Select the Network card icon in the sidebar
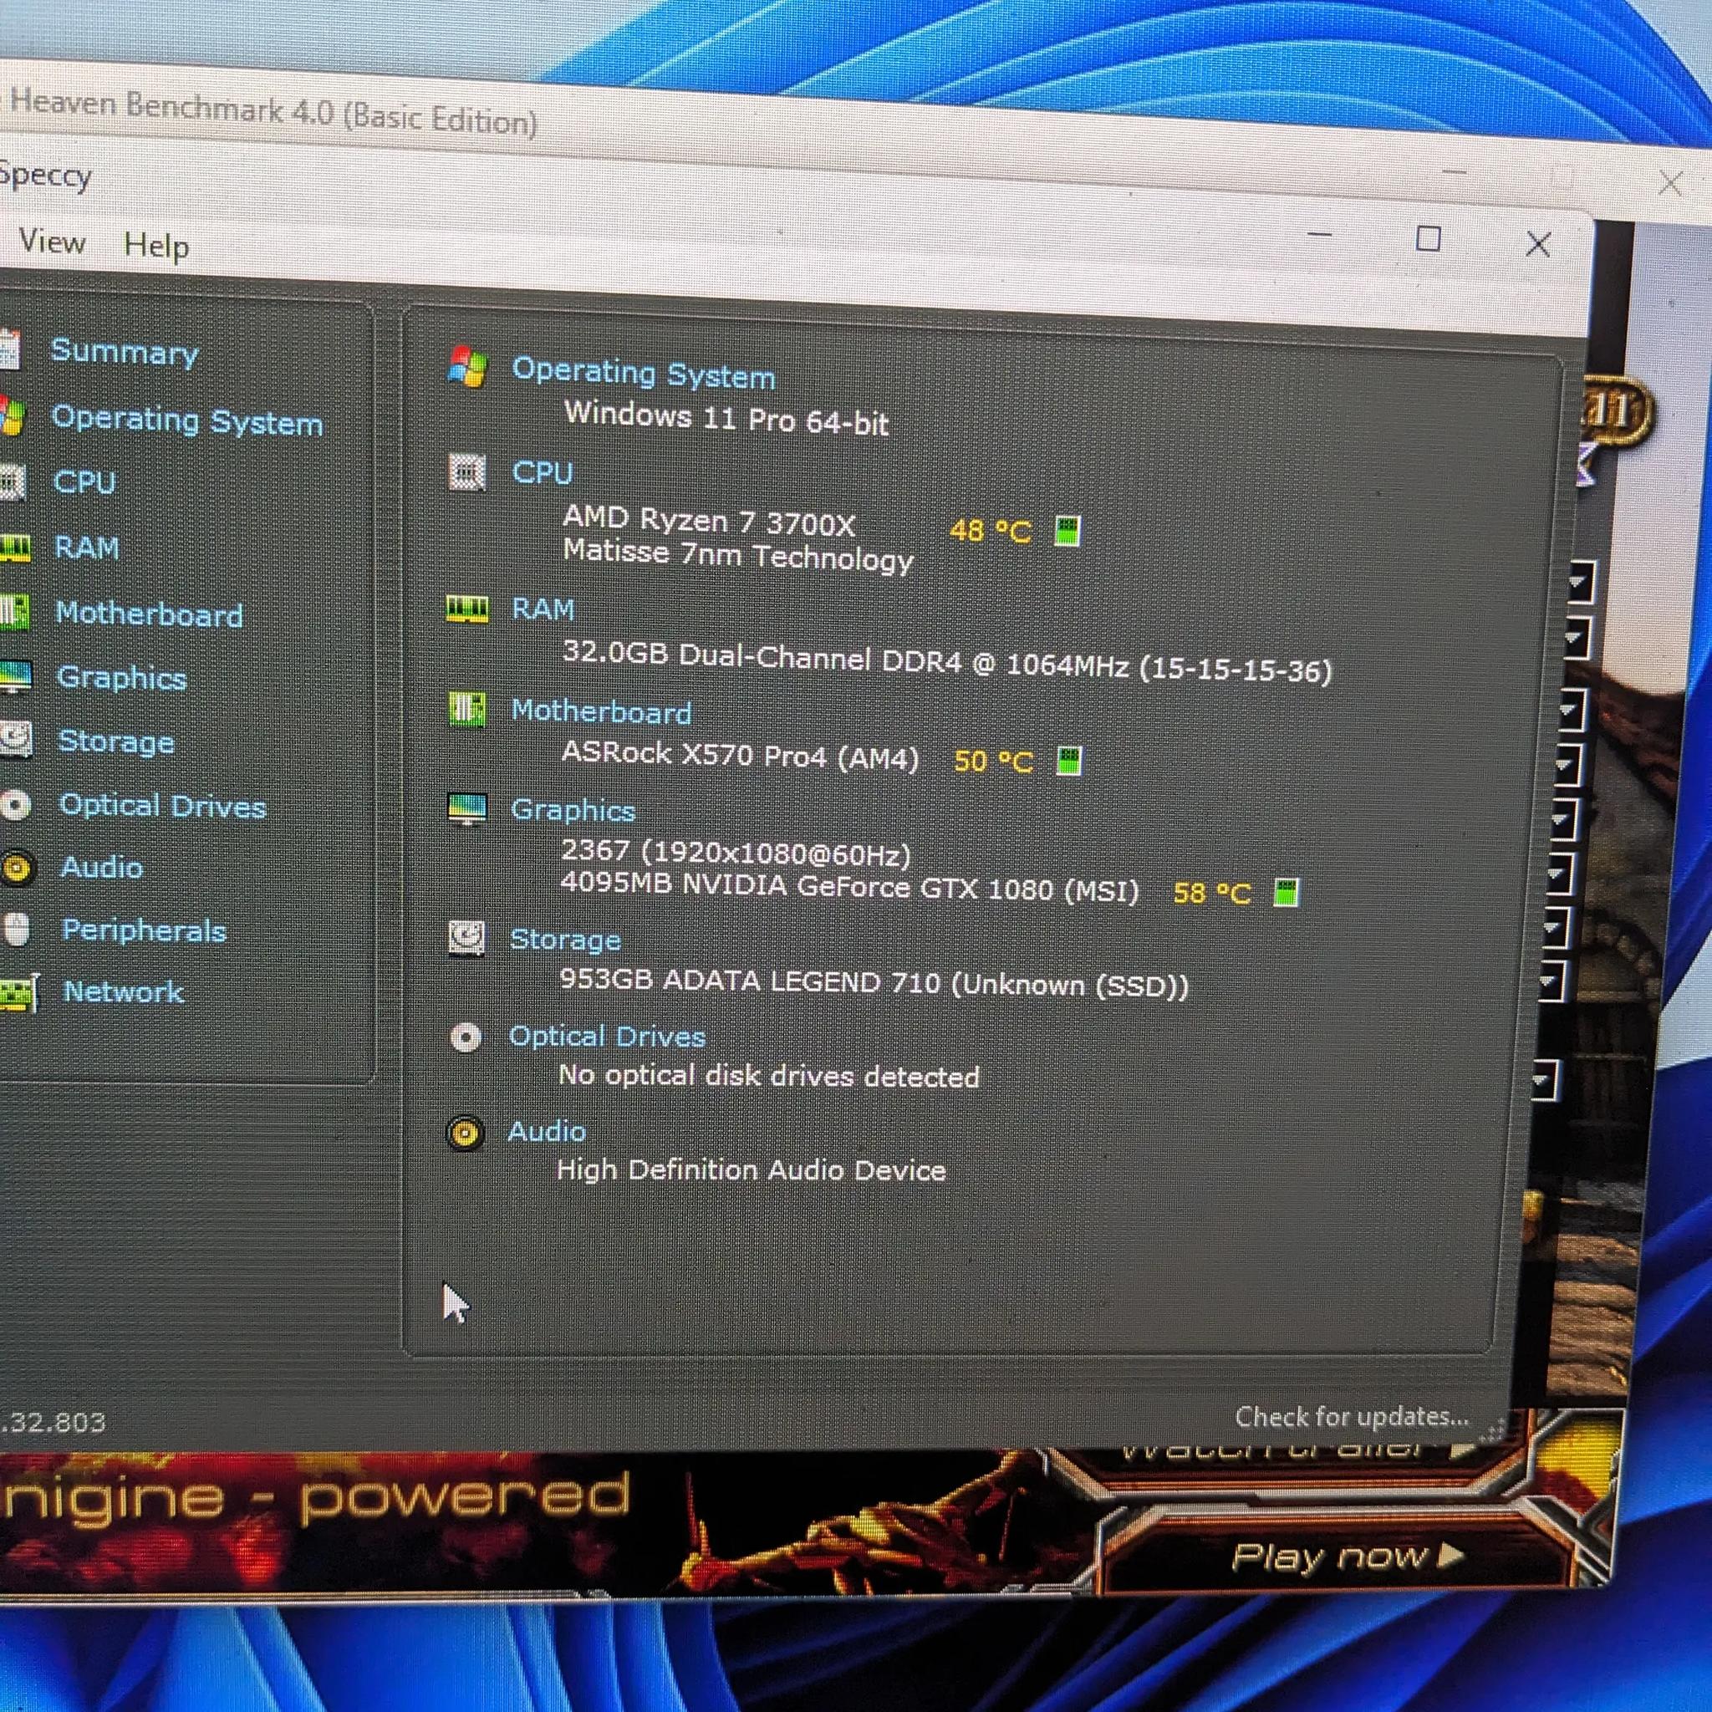1712x1712 pixels. tap(18, 992)
